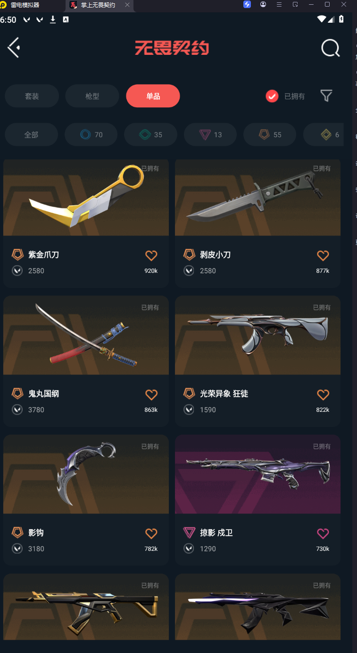Open the 紫金爪刀 karambit thumbnail
This screenshot has height=653, width=357.
(86, 198)
